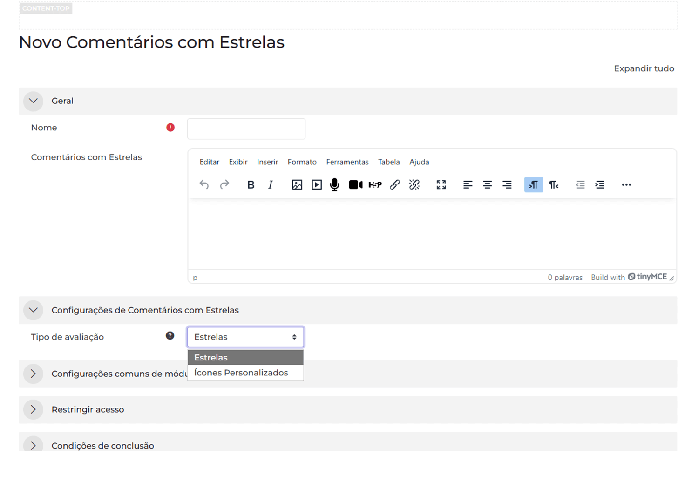Toggle left-to-right text direction
Image resolution: width=685 pixels, height=503 pixels.
(534, 185)
